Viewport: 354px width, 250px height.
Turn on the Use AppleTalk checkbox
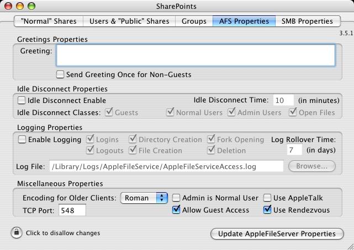click(267, 198)
